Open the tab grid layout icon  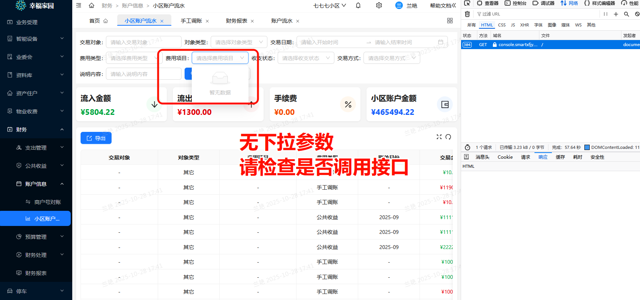click(x=450, y=21)
